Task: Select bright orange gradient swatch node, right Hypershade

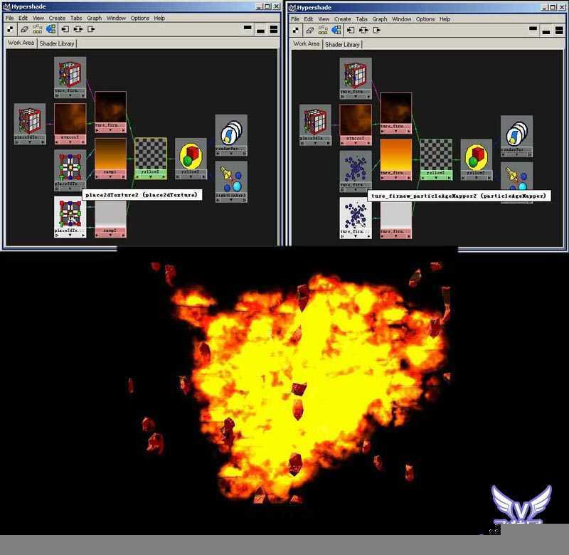Action: point(396,154)
